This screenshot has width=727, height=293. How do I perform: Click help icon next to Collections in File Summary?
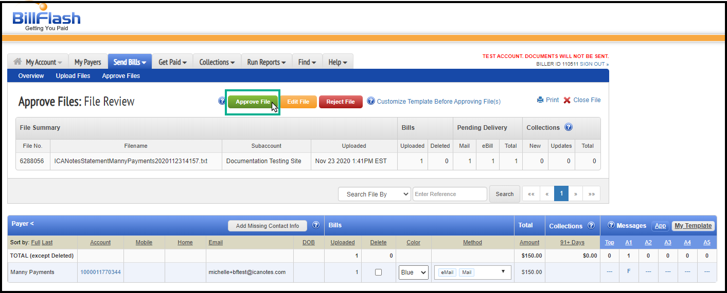coord(569,127)
